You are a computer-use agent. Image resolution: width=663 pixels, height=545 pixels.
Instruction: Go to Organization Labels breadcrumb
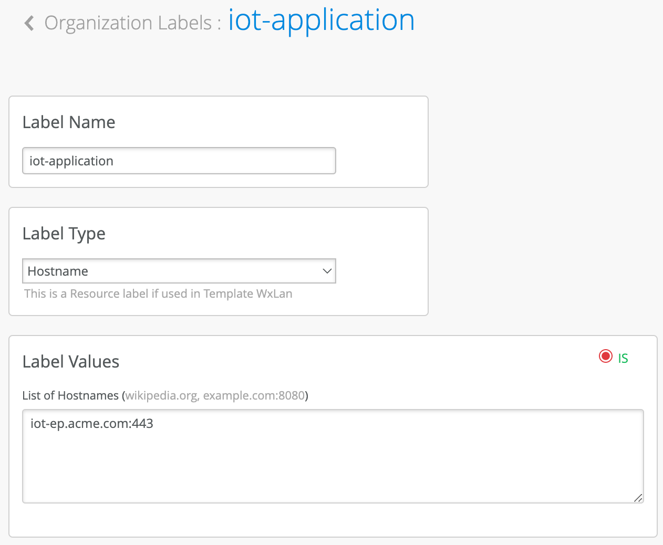(x=128, y=23)
